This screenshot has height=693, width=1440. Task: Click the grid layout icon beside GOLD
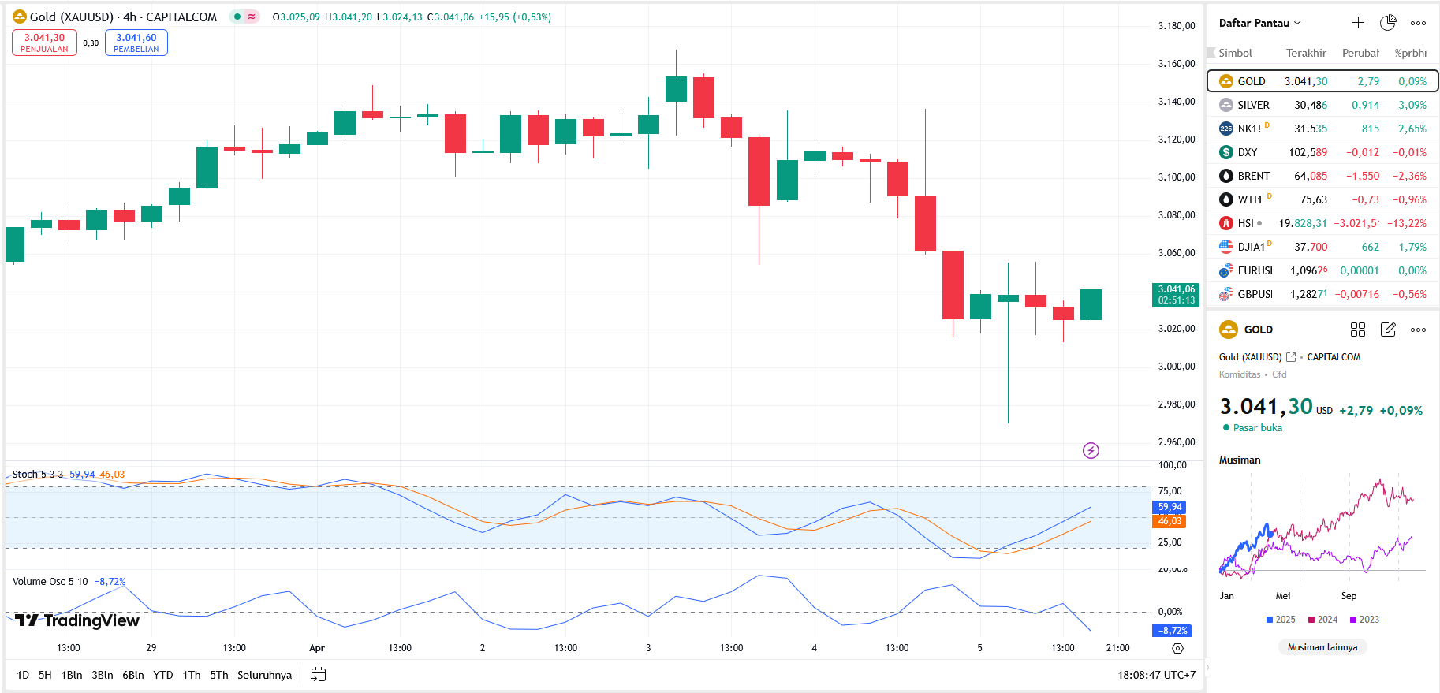click(x=1358, y=330)
